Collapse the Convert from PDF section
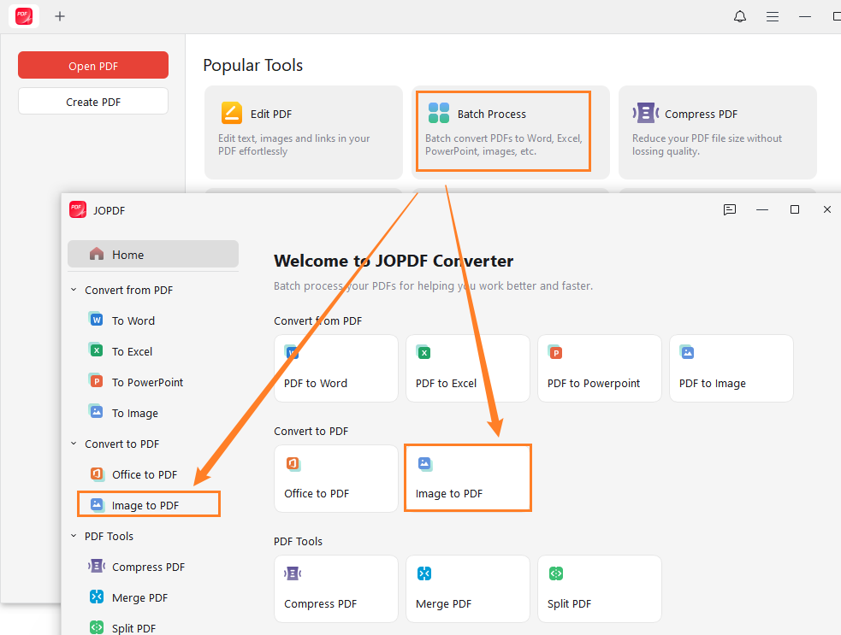 (74, 290)
